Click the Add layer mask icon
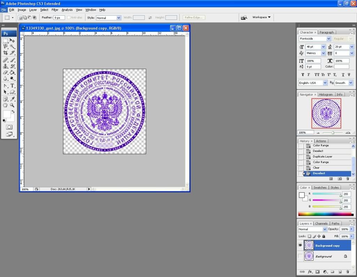The image size is (357, 277). tap(317, 272)
